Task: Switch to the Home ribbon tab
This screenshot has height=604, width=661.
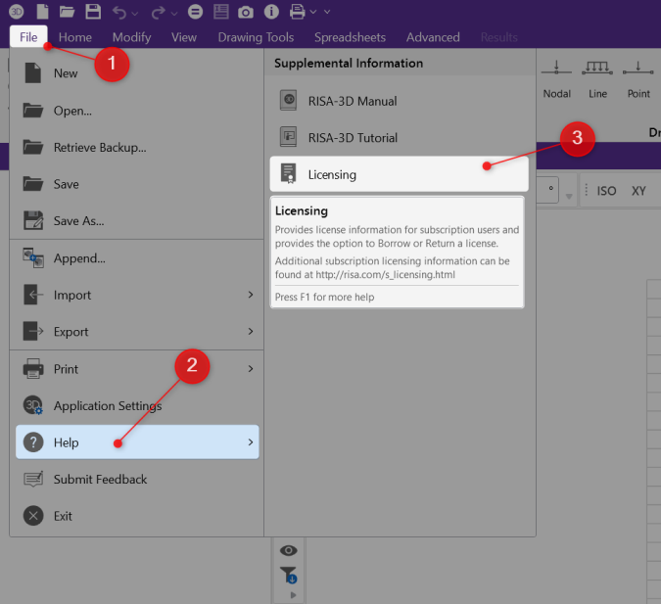Action: [75, 37]
